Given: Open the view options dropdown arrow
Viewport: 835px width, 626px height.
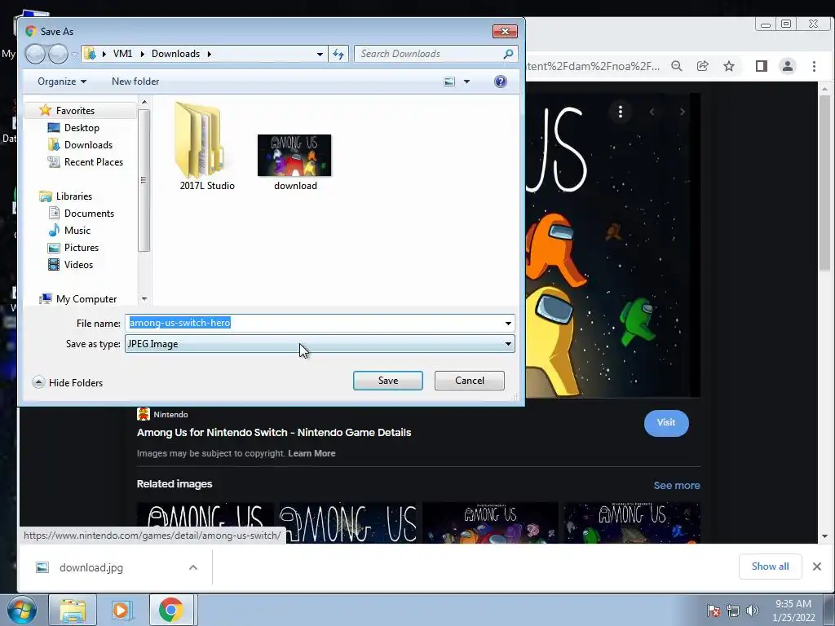Looking at the screenshot, I should (x=466, y=82).
